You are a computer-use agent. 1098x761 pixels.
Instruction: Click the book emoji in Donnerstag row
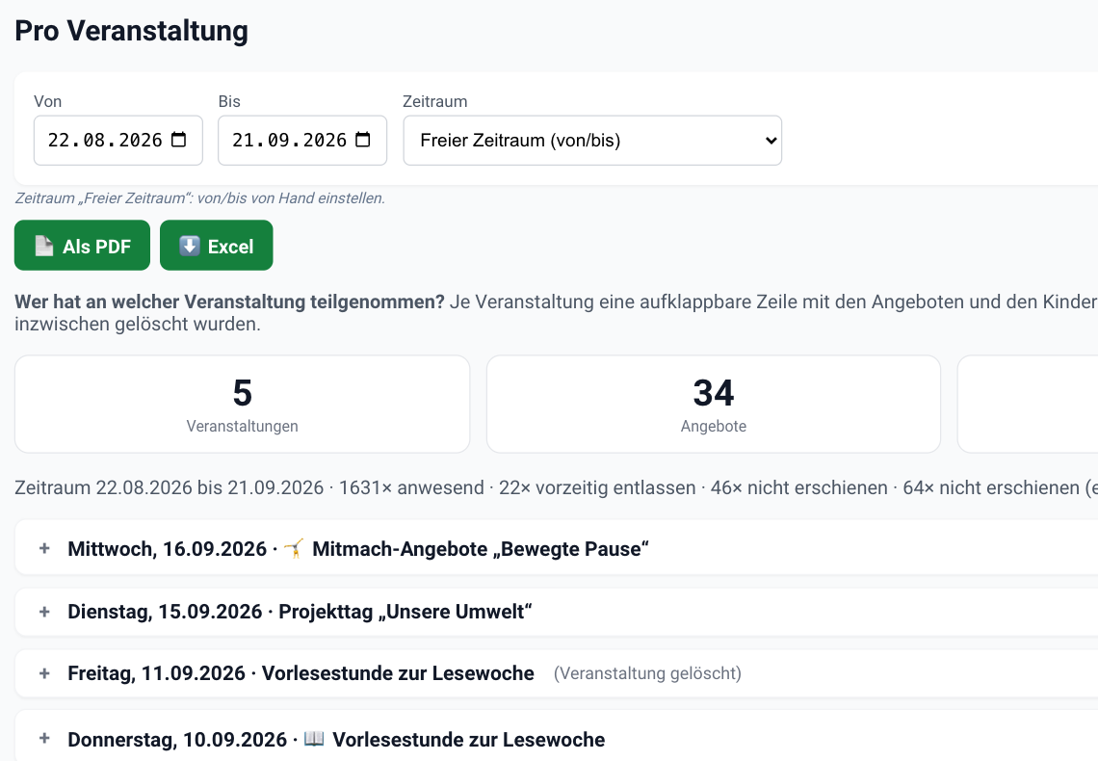(x=314, y=739)
